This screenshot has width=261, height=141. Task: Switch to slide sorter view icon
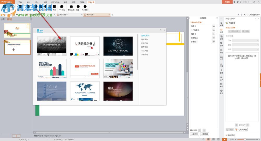213,139
